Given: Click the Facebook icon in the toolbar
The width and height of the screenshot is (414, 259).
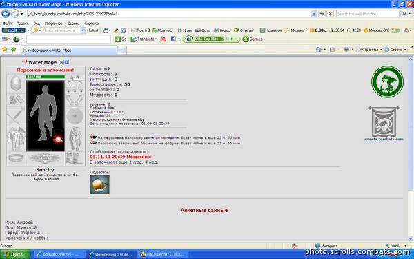Looking at the screenshot, I should (173, 39).
